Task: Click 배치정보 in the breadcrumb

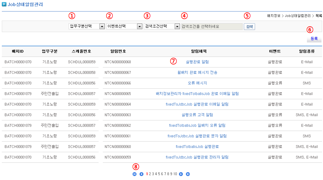Action: click(x=274, y=16)
